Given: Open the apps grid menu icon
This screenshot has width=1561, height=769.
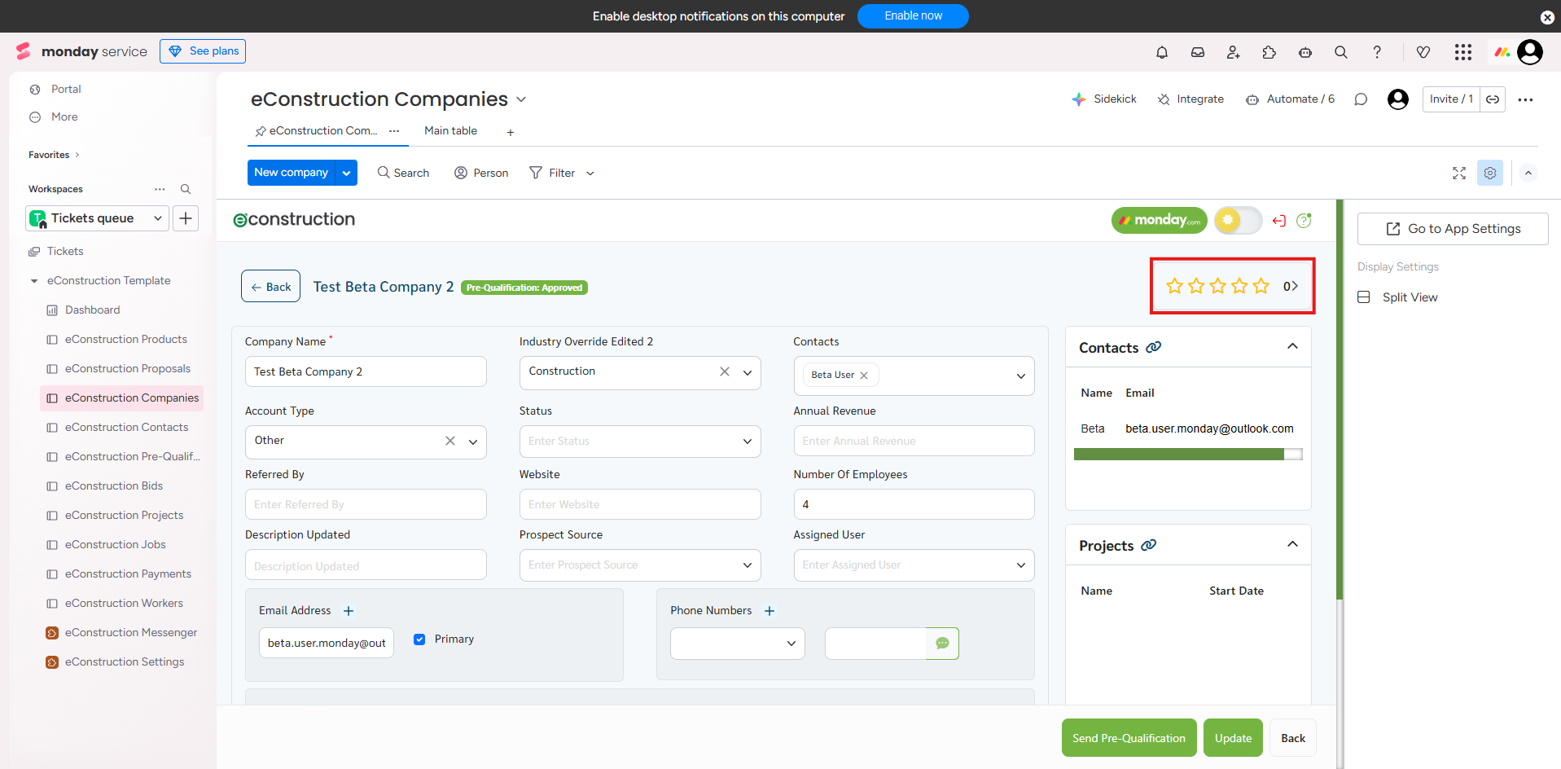Looking at the screenshot, I should [x=1463, y=52].
